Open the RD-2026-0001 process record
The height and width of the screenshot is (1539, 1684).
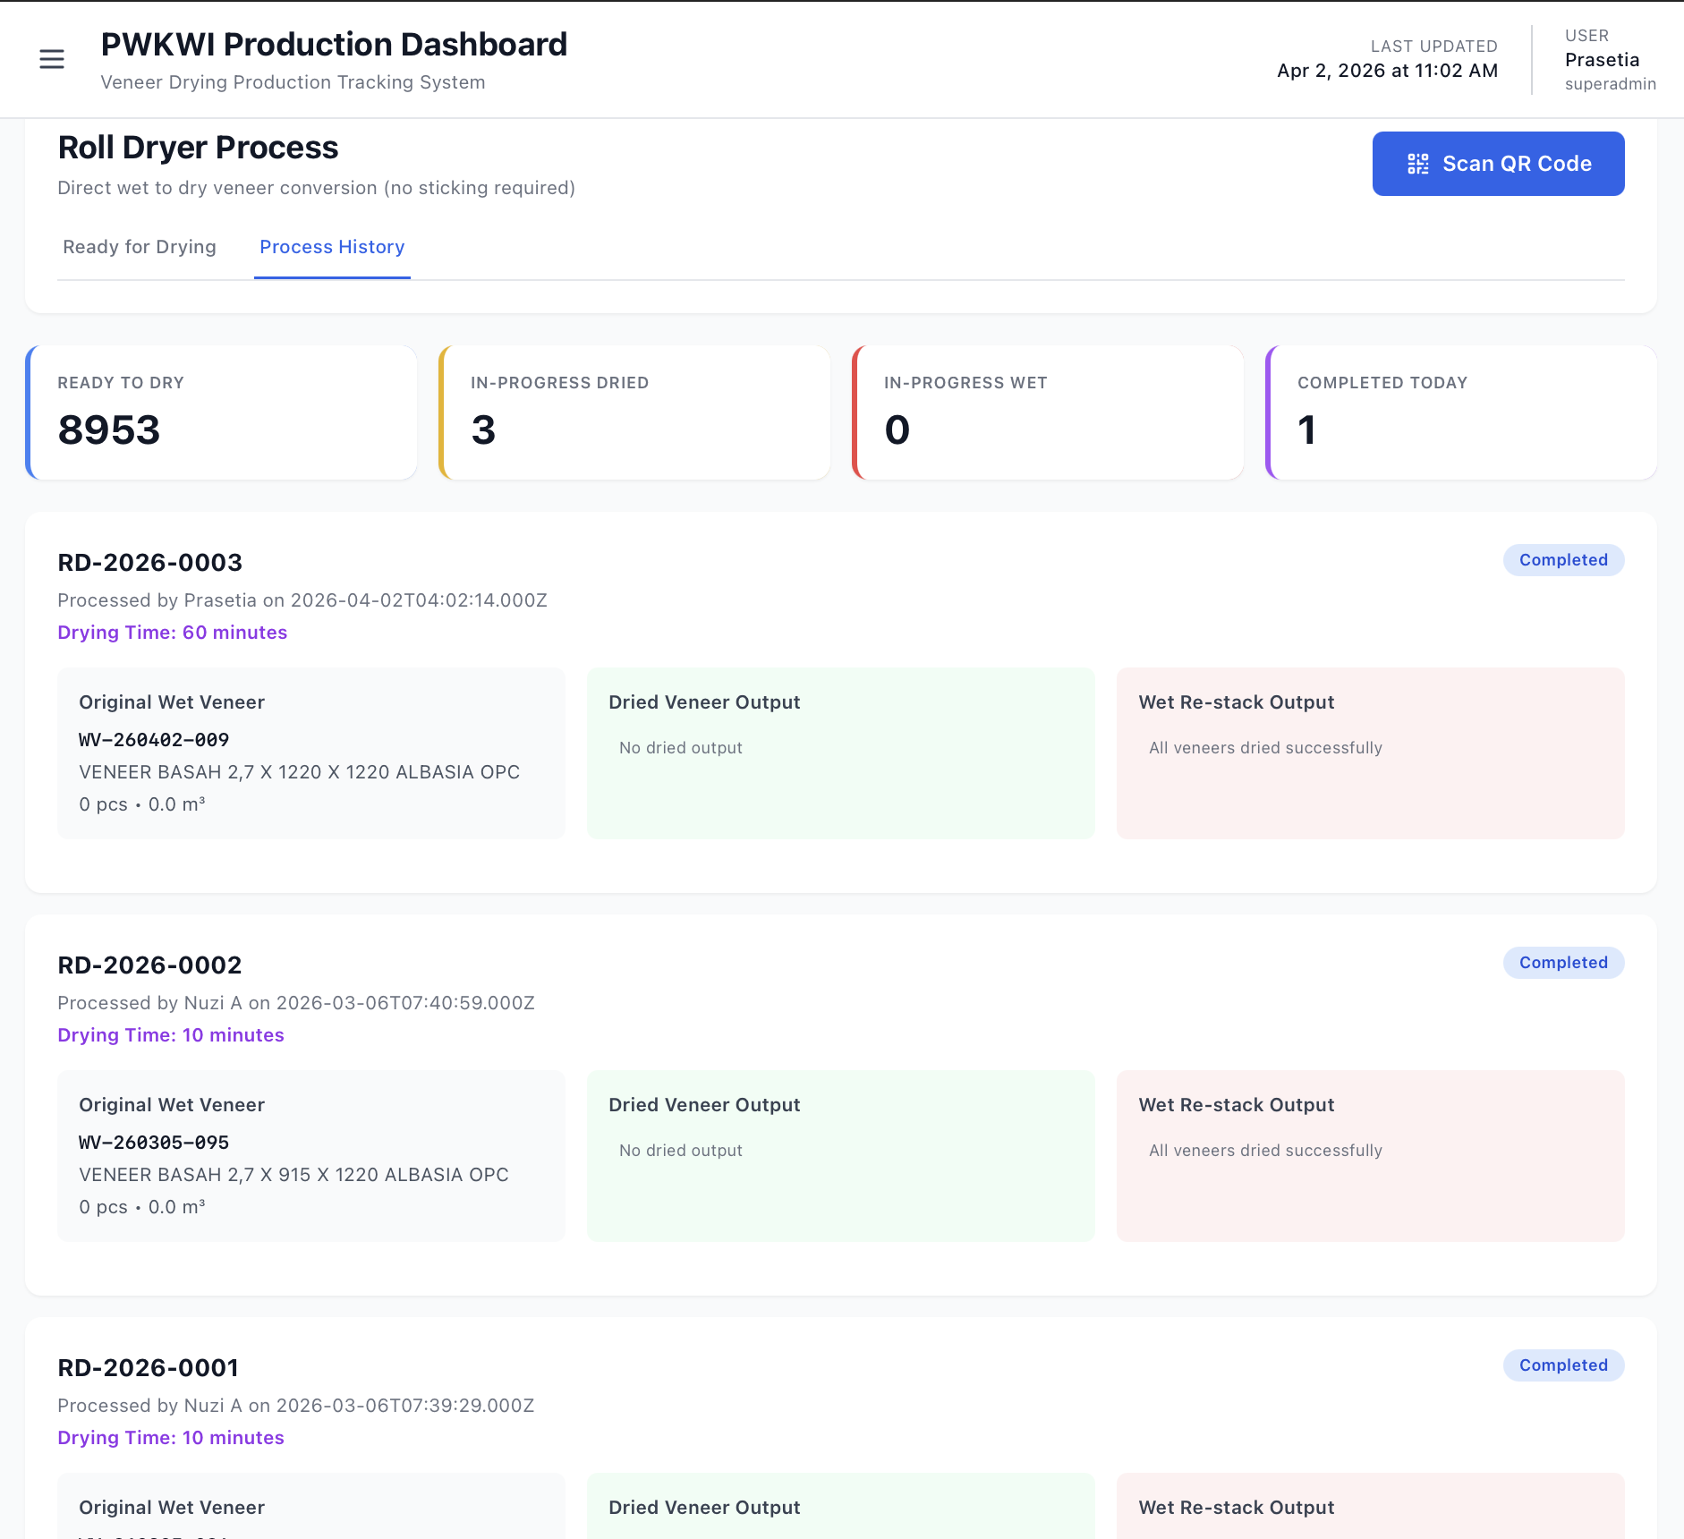[x=149, y=1368]
